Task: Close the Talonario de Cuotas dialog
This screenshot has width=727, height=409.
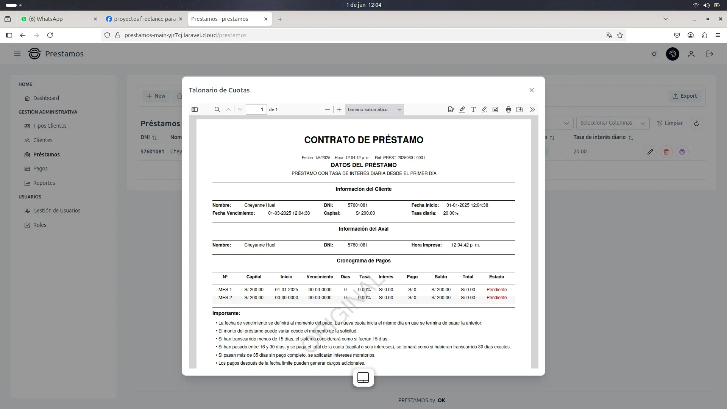Action: [x=531, y=90]
